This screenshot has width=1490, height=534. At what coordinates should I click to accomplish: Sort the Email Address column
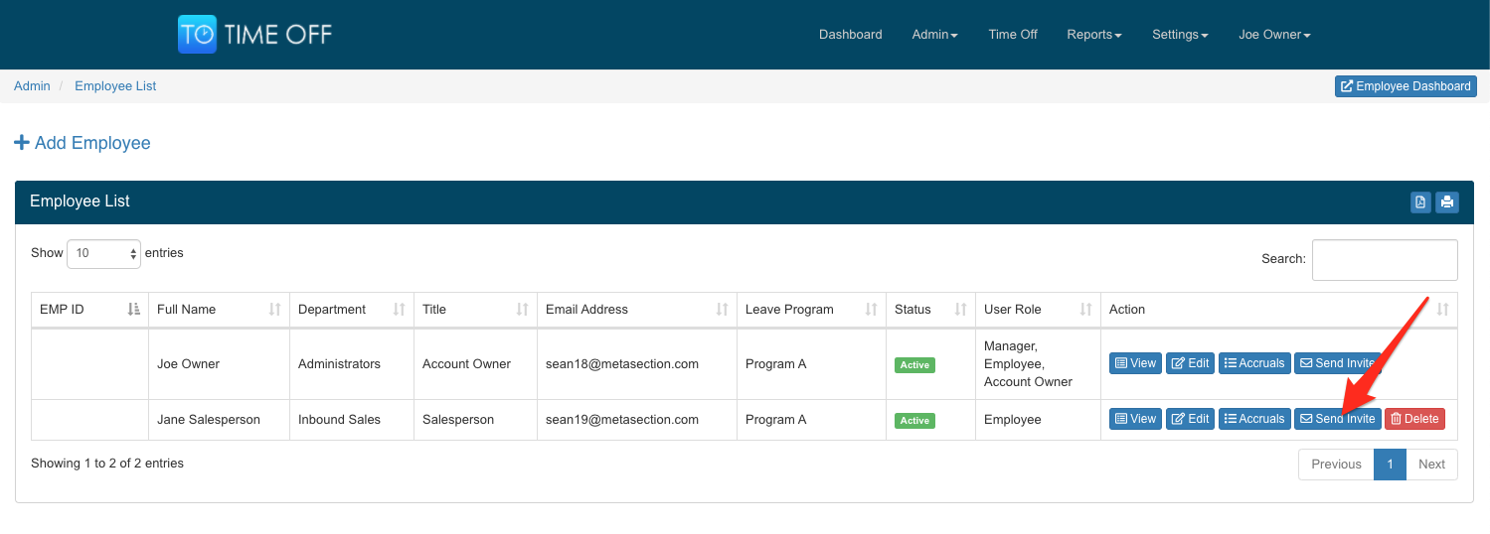723,310
